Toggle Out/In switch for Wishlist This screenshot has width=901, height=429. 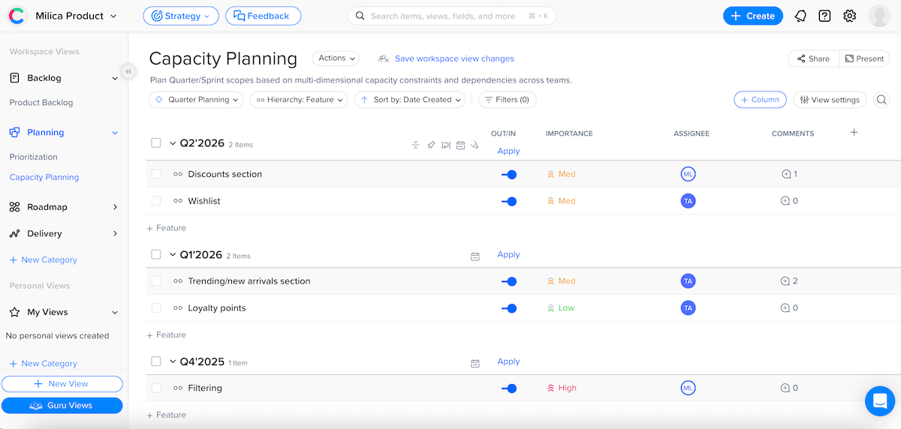(509, 201)
